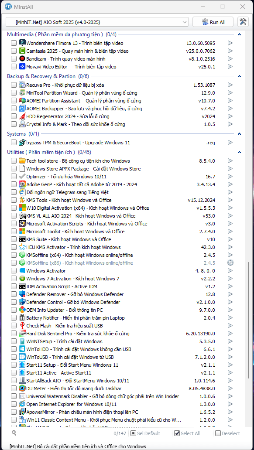This screenshot has height=450, width=254.
Task: Select the Universal Watermark Disabler row text
Action: 103,396
